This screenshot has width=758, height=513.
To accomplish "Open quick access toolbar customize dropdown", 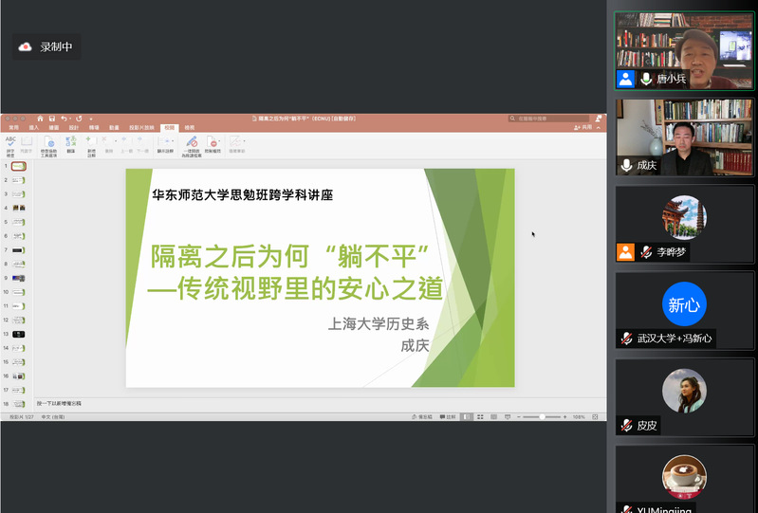I will coord(91,119).
